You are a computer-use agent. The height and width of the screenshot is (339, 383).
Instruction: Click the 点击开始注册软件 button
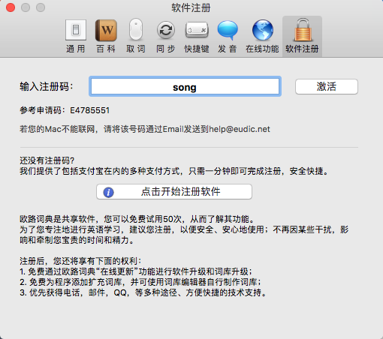pyautogui.click(x=174, y=192)
